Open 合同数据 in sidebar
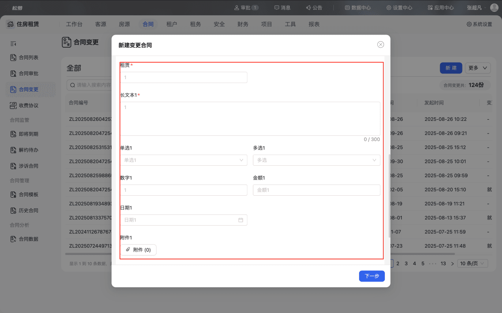This screenshot has height=313, width=502. pos(30,239)
